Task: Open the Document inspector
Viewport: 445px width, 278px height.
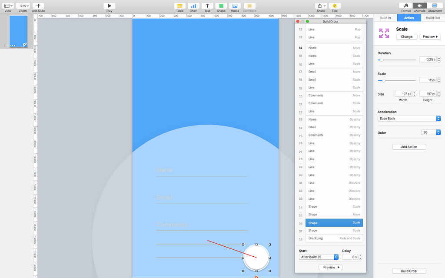Action: (x=435, y=6)
